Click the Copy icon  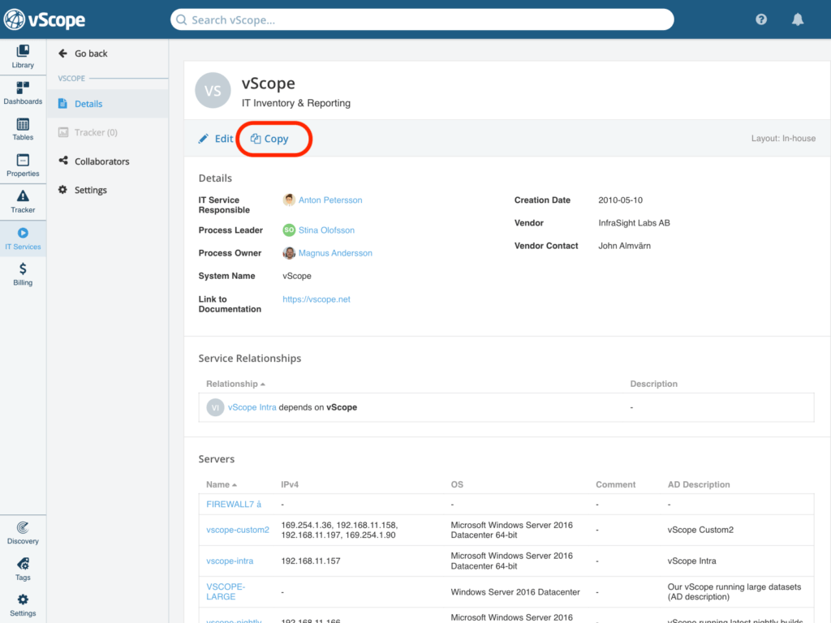click(x=256, y=139)
